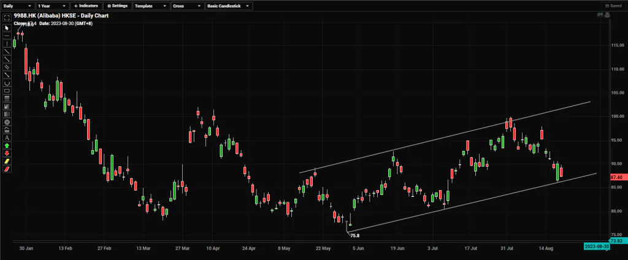The width and height of the screenshot is (628, 260).
Task: Open the Daily interval dropdown
Action: click(x=17, y=6)
